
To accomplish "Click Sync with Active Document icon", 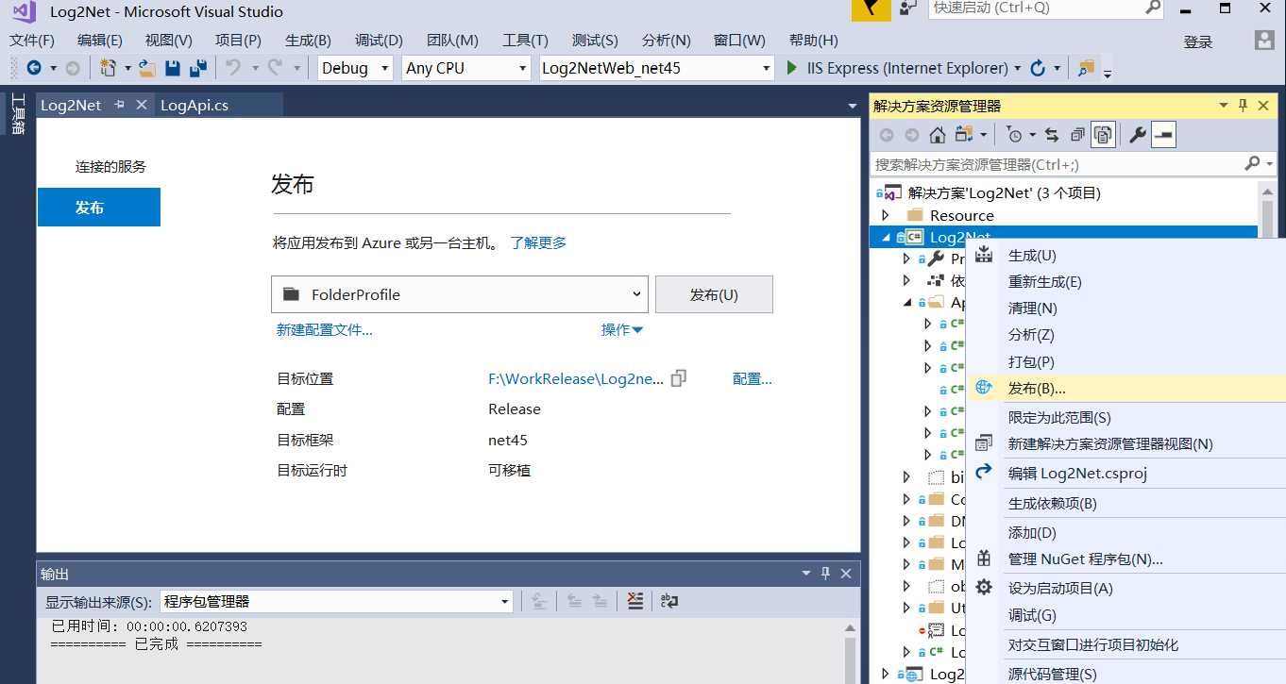I will coord(1052,135).
